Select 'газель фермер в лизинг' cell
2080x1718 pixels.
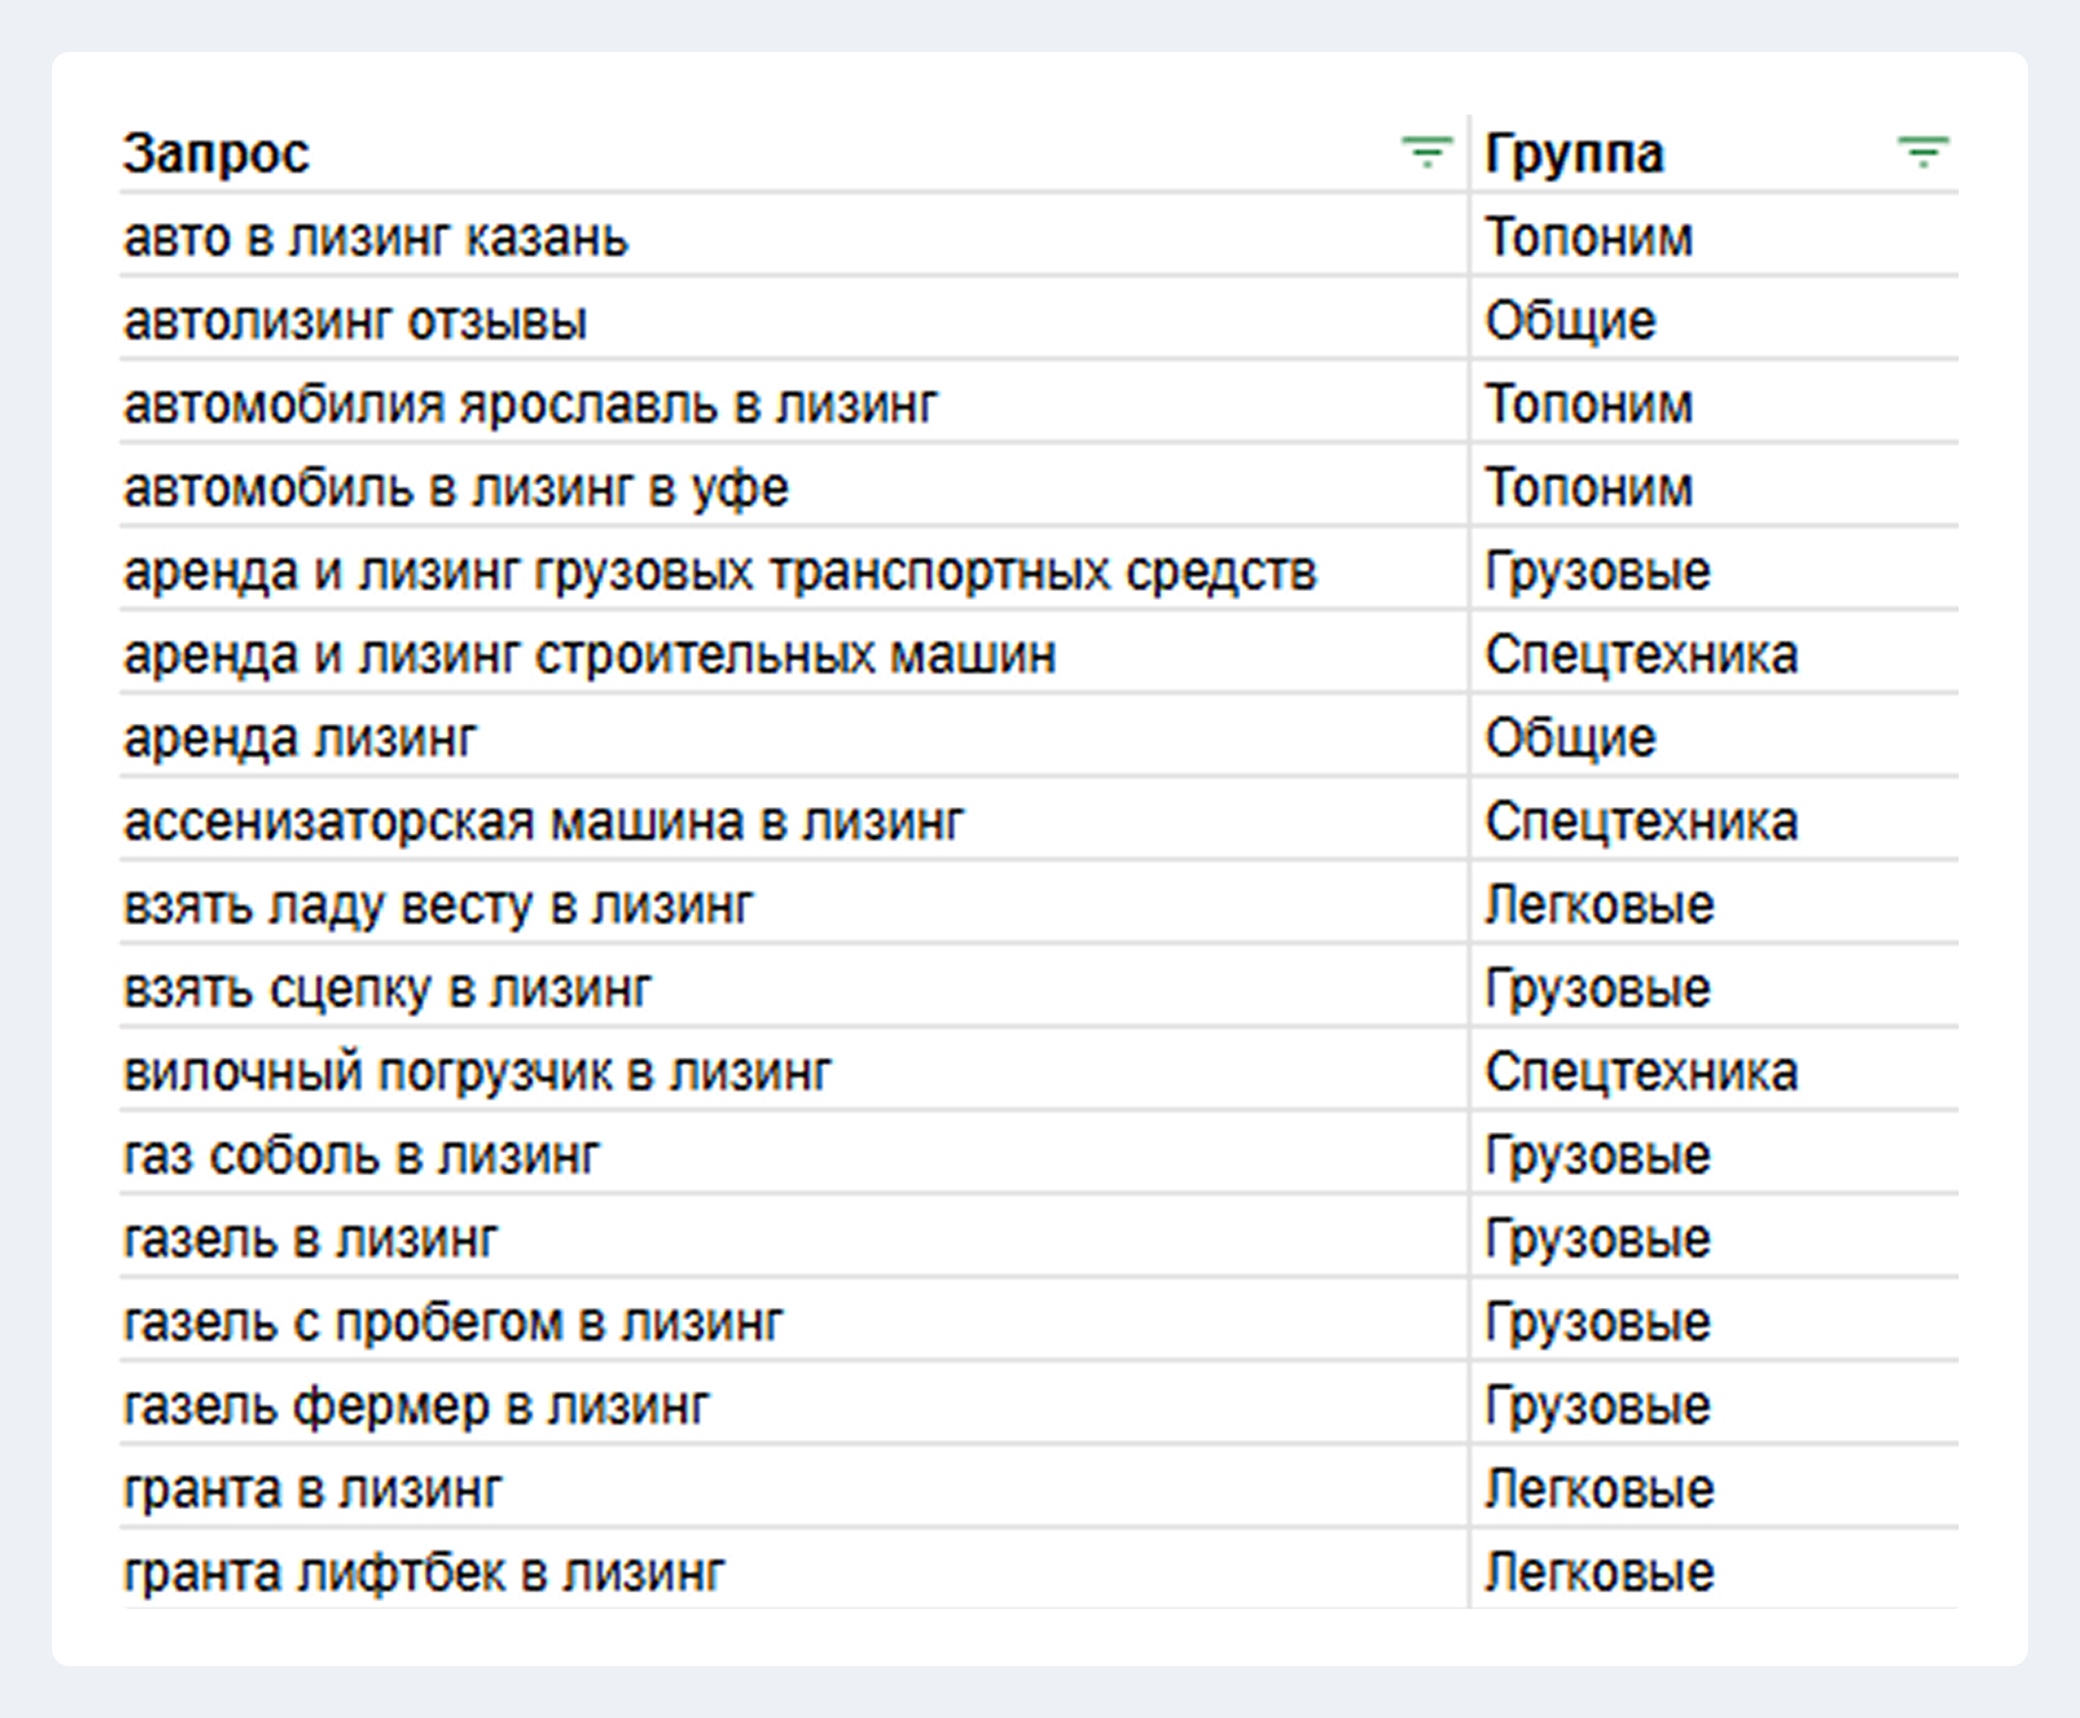pyautogui.click(x=417, y=1406)
